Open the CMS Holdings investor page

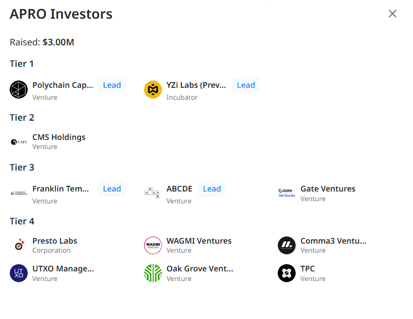59,137
